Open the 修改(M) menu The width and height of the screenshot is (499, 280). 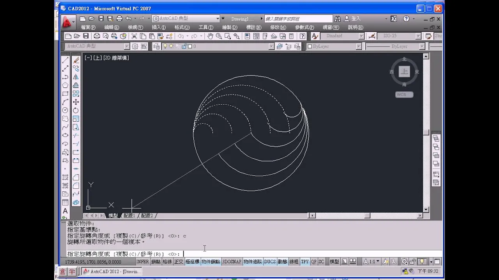tap(278, 28)
